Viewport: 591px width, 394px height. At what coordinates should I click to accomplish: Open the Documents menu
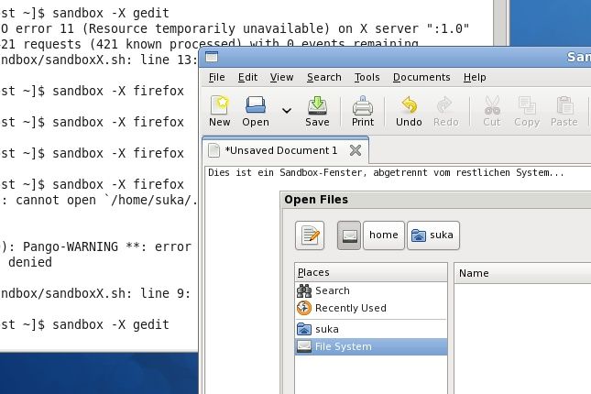tap(421, 78)
